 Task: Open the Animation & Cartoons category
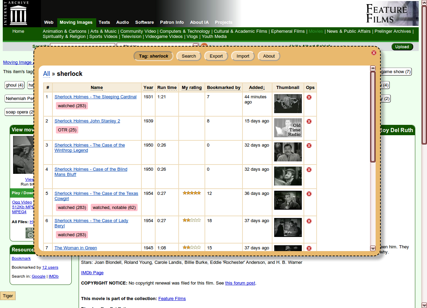64,31
